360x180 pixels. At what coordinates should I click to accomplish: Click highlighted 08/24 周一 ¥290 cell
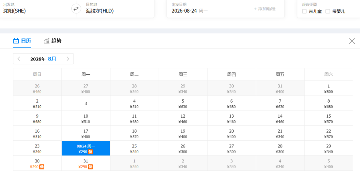[x=86, y=148]
